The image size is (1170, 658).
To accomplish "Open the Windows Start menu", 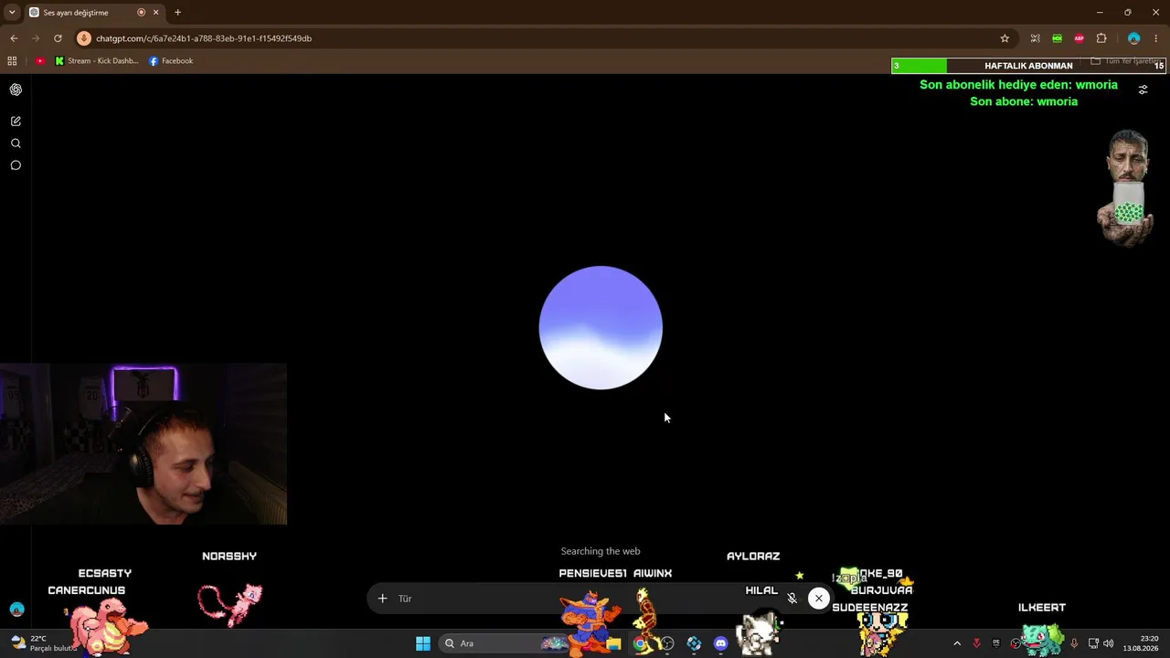I will pos(423,643).
